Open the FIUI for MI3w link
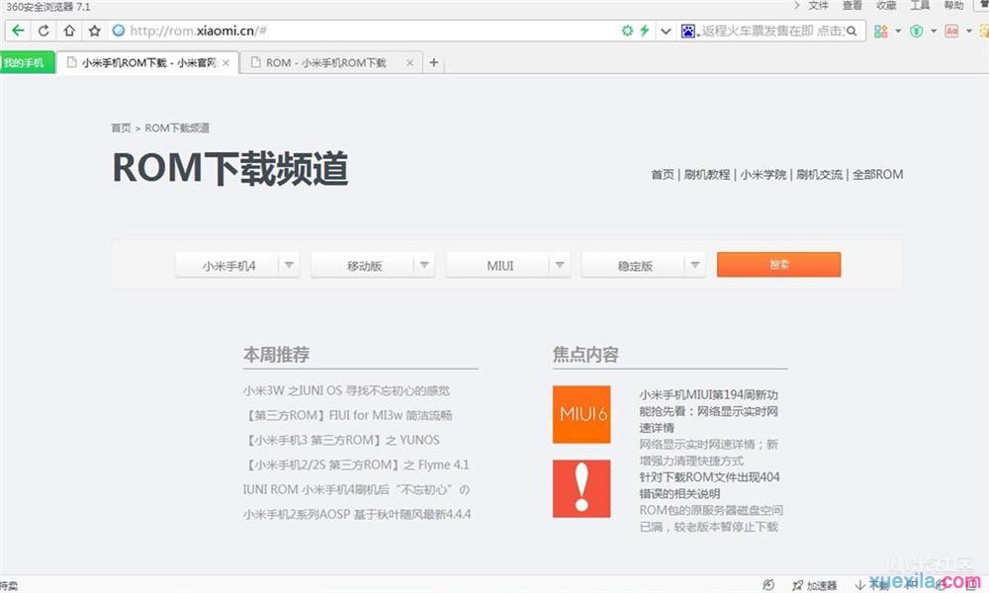 (348, 415)
